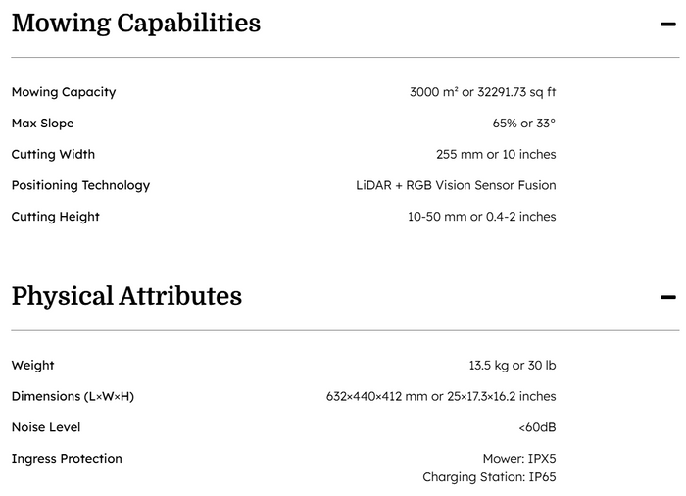
Task: Select the Mowing Capacity label
Action: (64, 92)
